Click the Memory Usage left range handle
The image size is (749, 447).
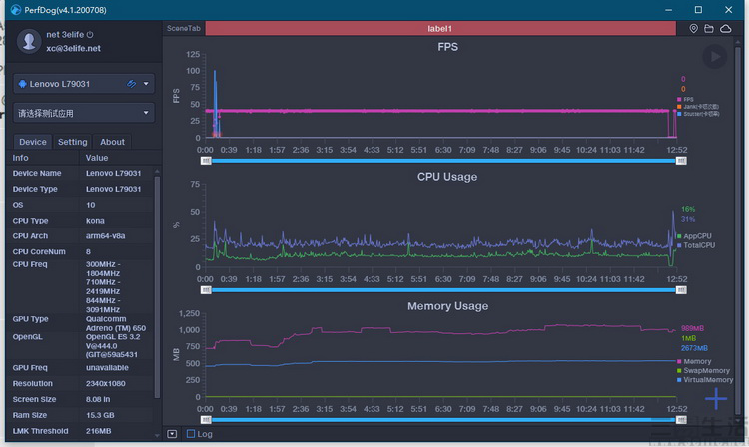(x=206, y=420)
